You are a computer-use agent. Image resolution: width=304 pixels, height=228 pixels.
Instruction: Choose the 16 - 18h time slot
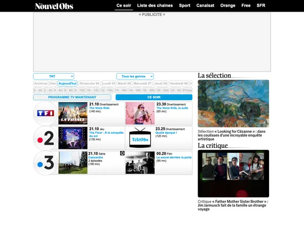135,90
